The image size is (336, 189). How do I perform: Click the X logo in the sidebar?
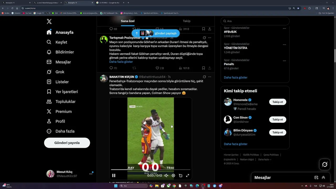pos(49,22)
